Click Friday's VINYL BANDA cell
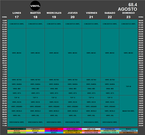 (x=91, y=84)
